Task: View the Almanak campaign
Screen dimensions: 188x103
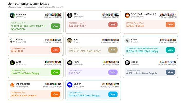Action: click(55, 26)
